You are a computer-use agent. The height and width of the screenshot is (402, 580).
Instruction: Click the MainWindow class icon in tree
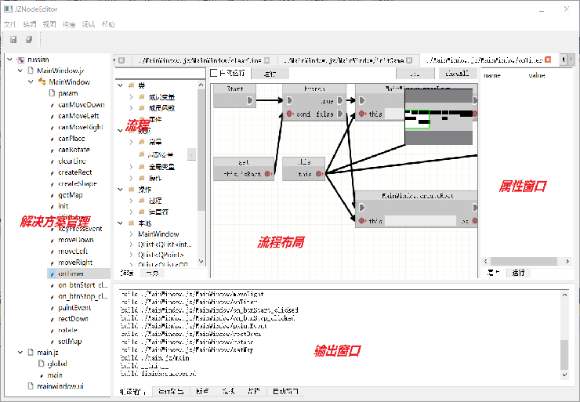[42, 81]
